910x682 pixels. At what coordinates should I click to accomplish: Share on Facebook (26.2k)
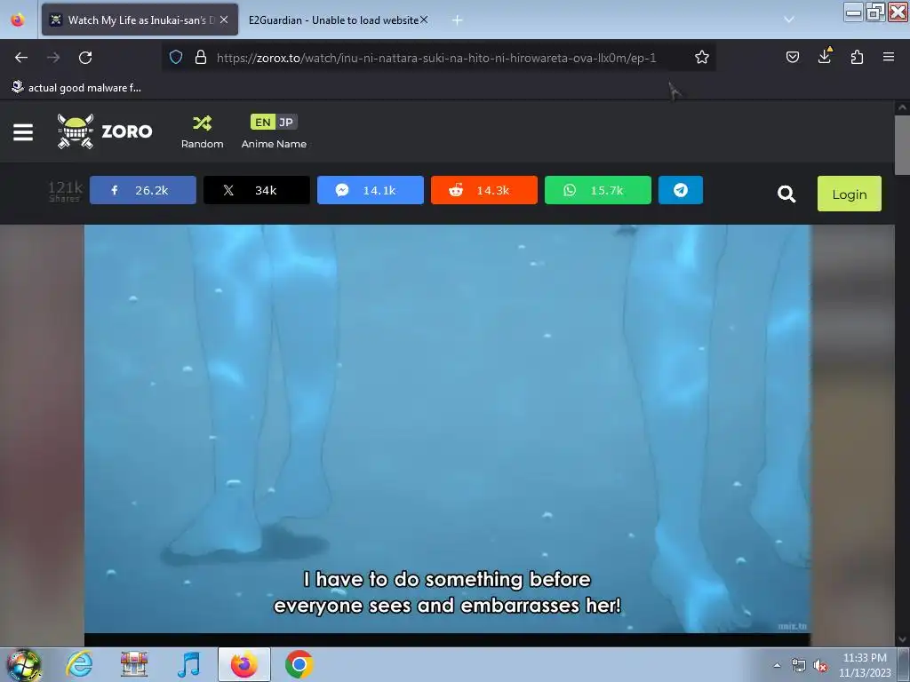click(143, 190)
